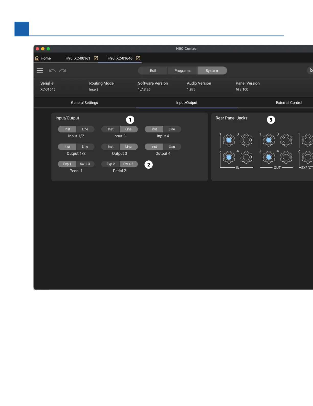
Task: Click the Home icon
Action: [37, 58]
